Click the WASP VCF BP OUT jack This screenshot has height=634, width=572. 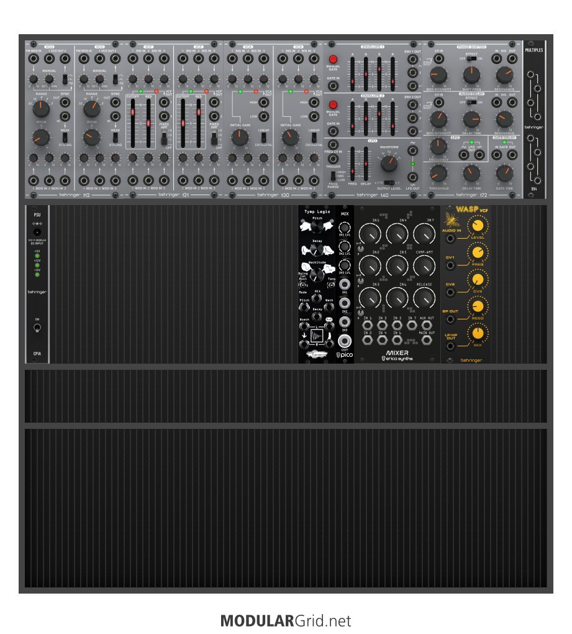tap(450, 319)
